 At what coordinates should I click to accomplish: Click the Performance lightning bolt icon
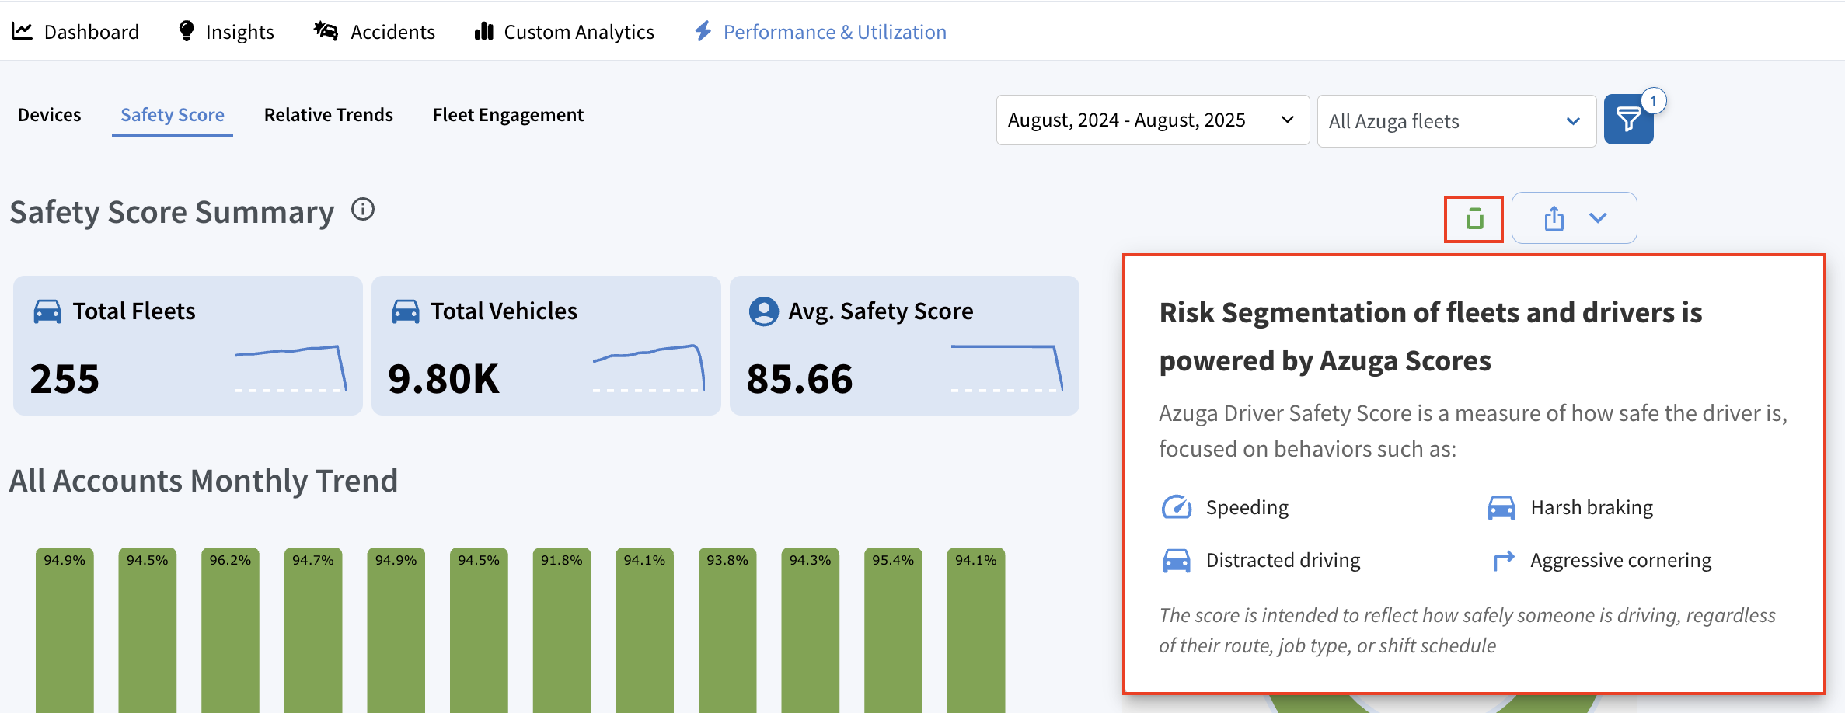[703, 31]
